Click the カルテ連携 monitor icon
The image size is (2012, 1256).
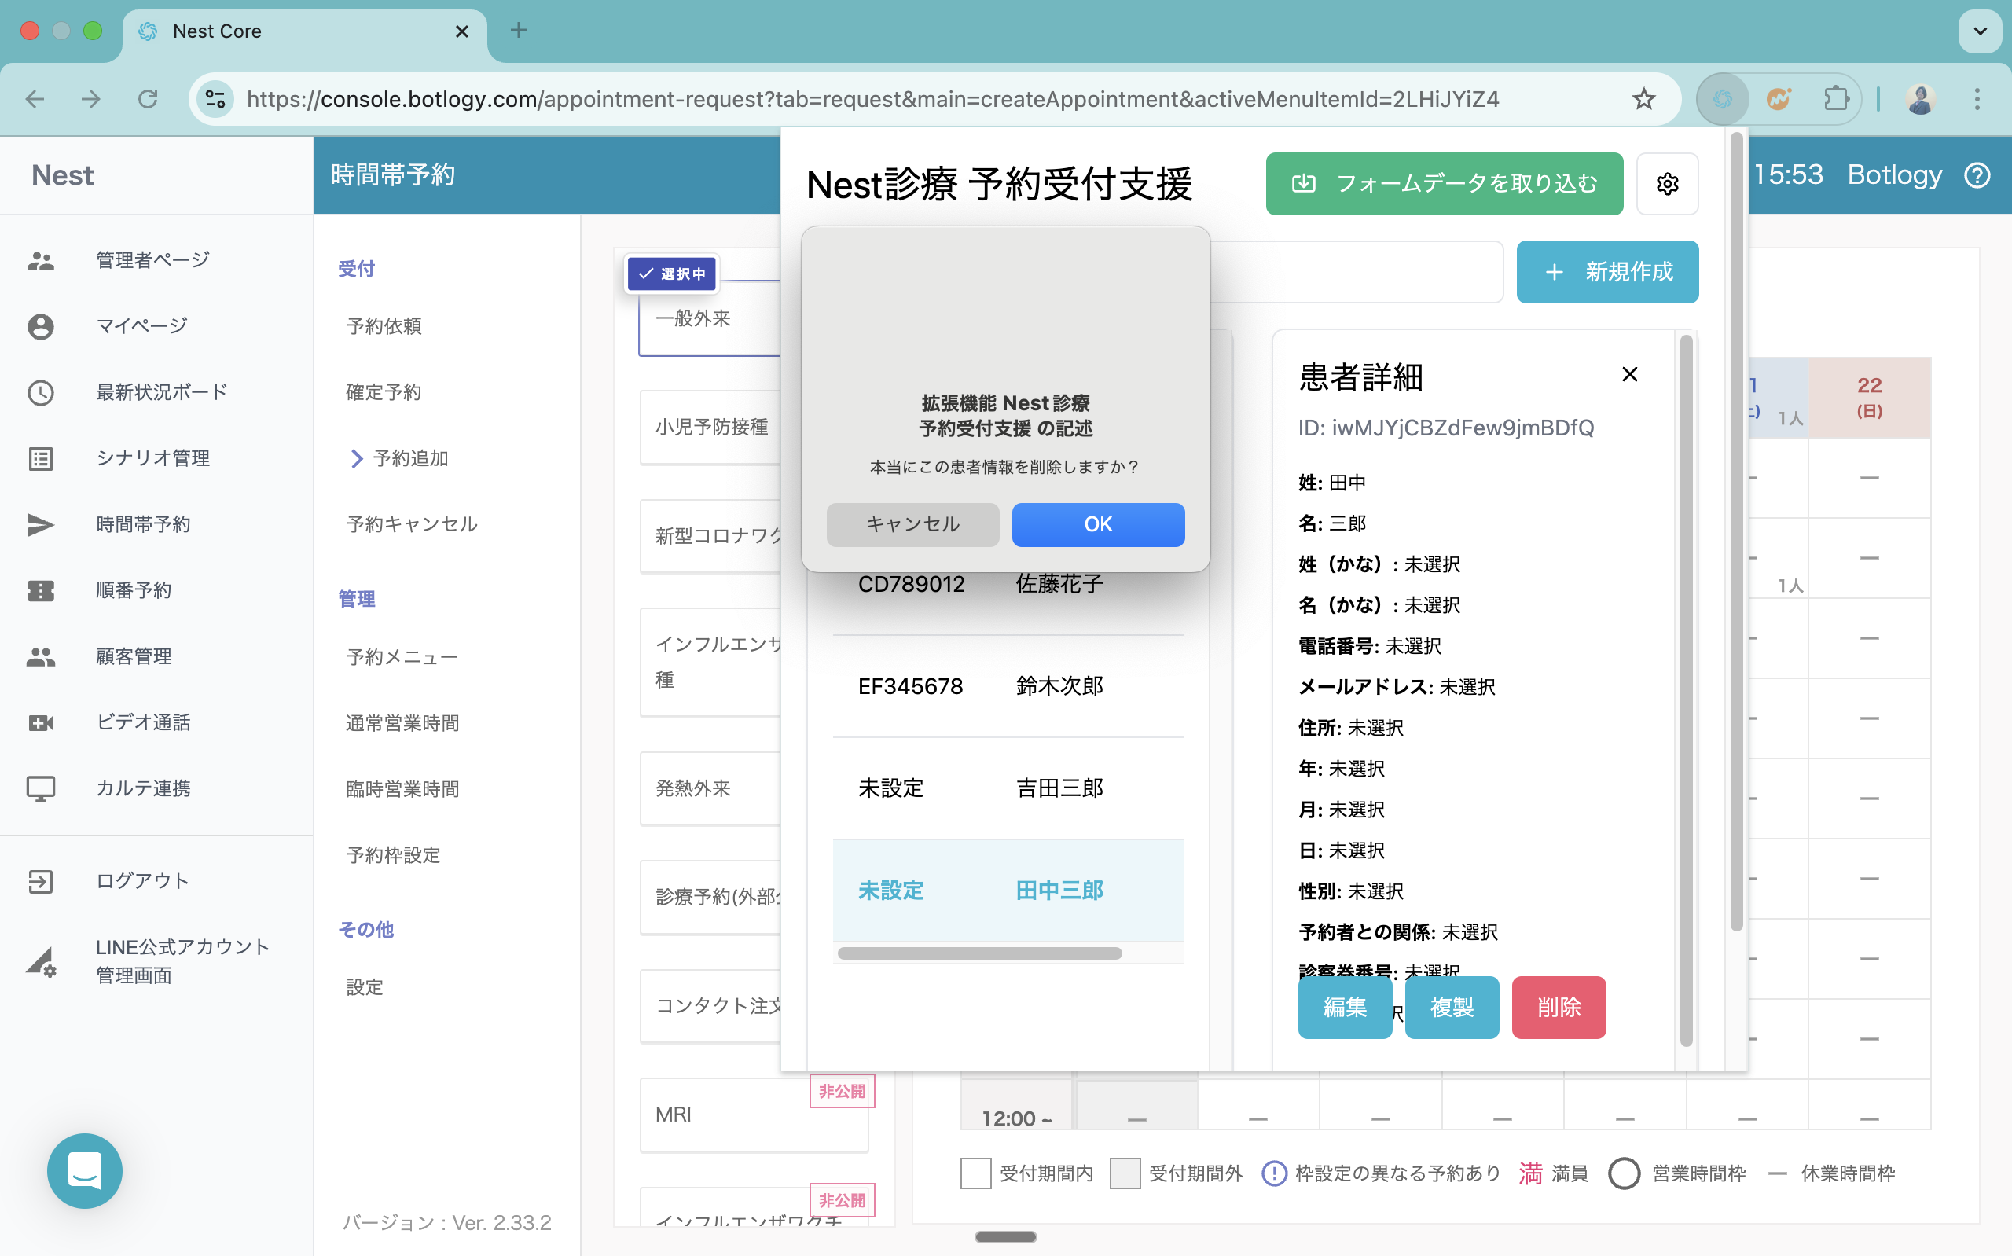point(41,788)
